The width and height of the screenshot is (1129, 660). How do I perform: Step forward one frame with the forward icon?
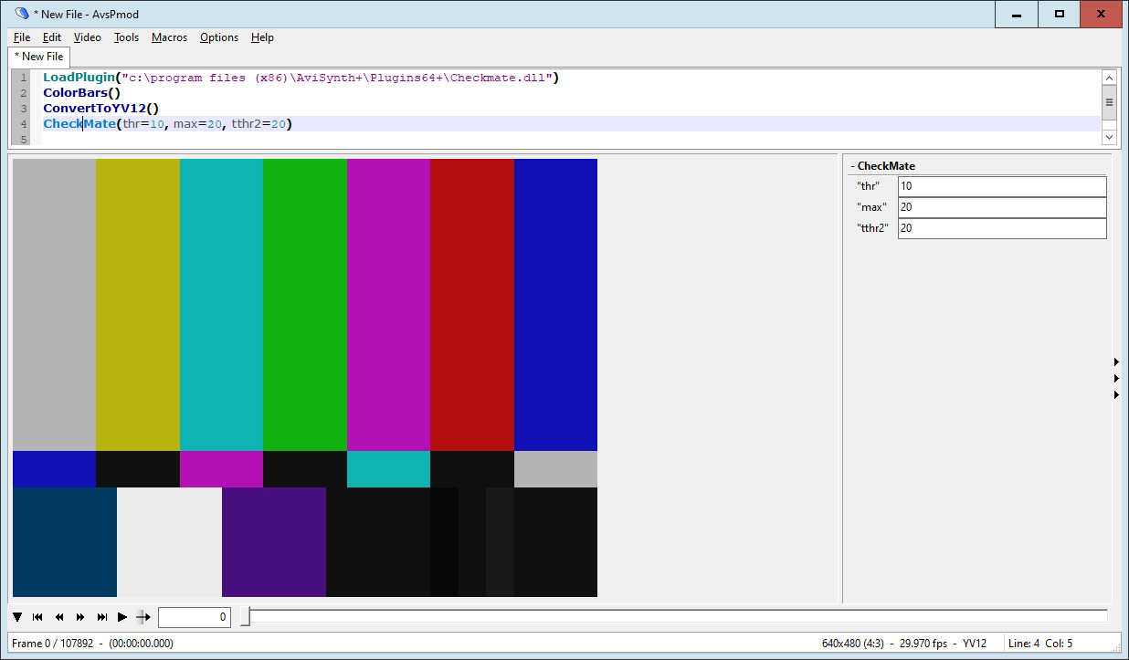(80, 617)
